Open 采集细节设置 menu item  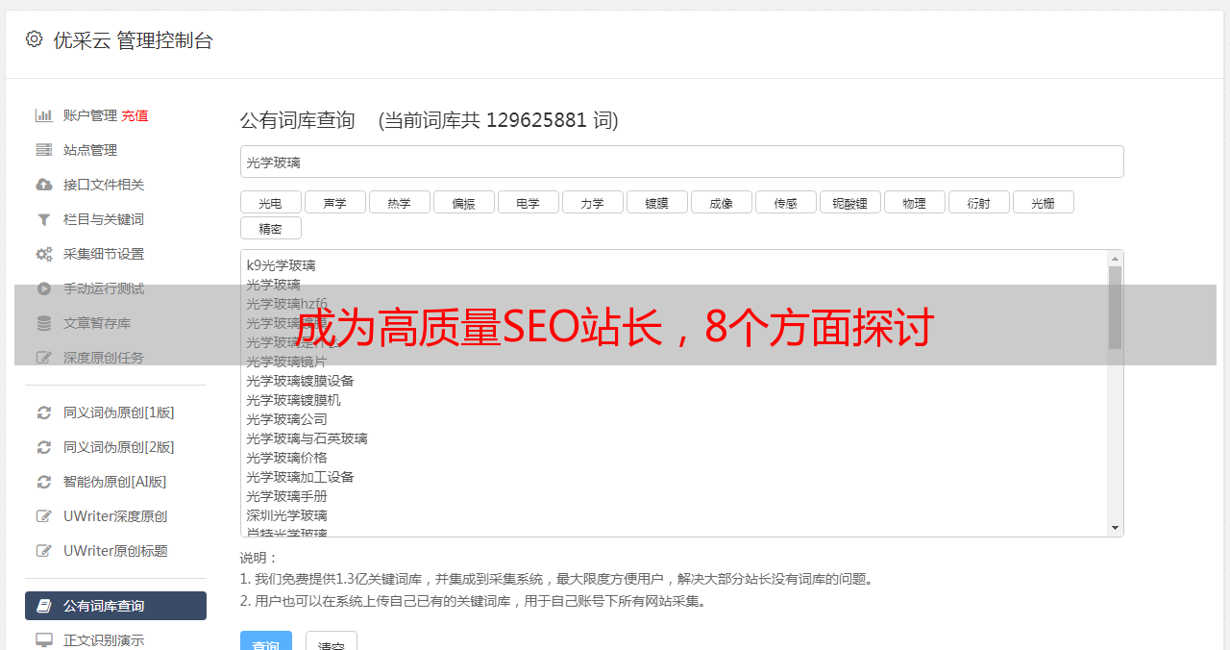(104, 254)
